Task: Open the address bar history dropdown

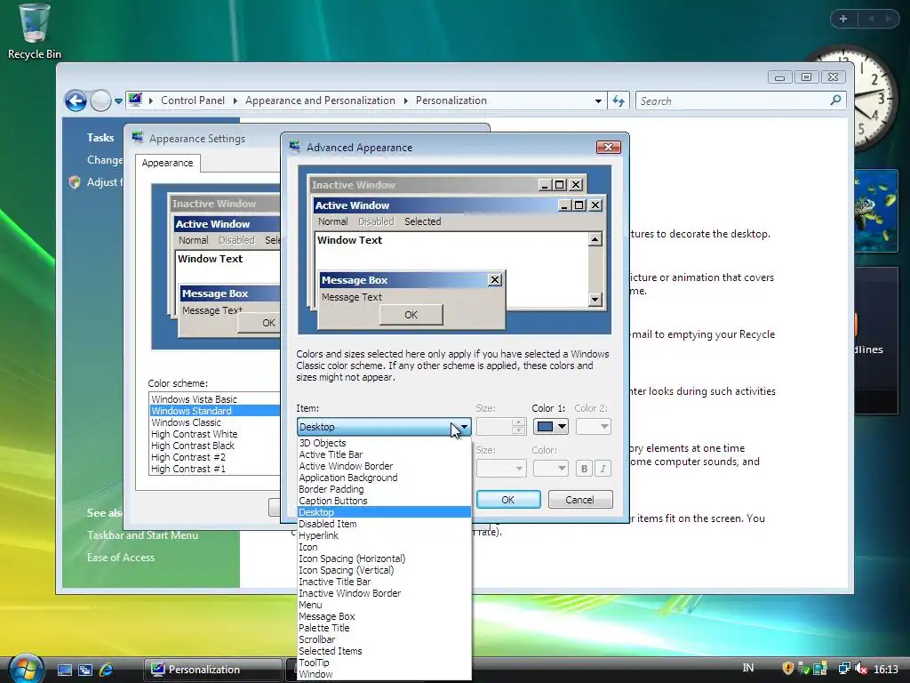Action: pyautogui.click(x=598, y=101)
